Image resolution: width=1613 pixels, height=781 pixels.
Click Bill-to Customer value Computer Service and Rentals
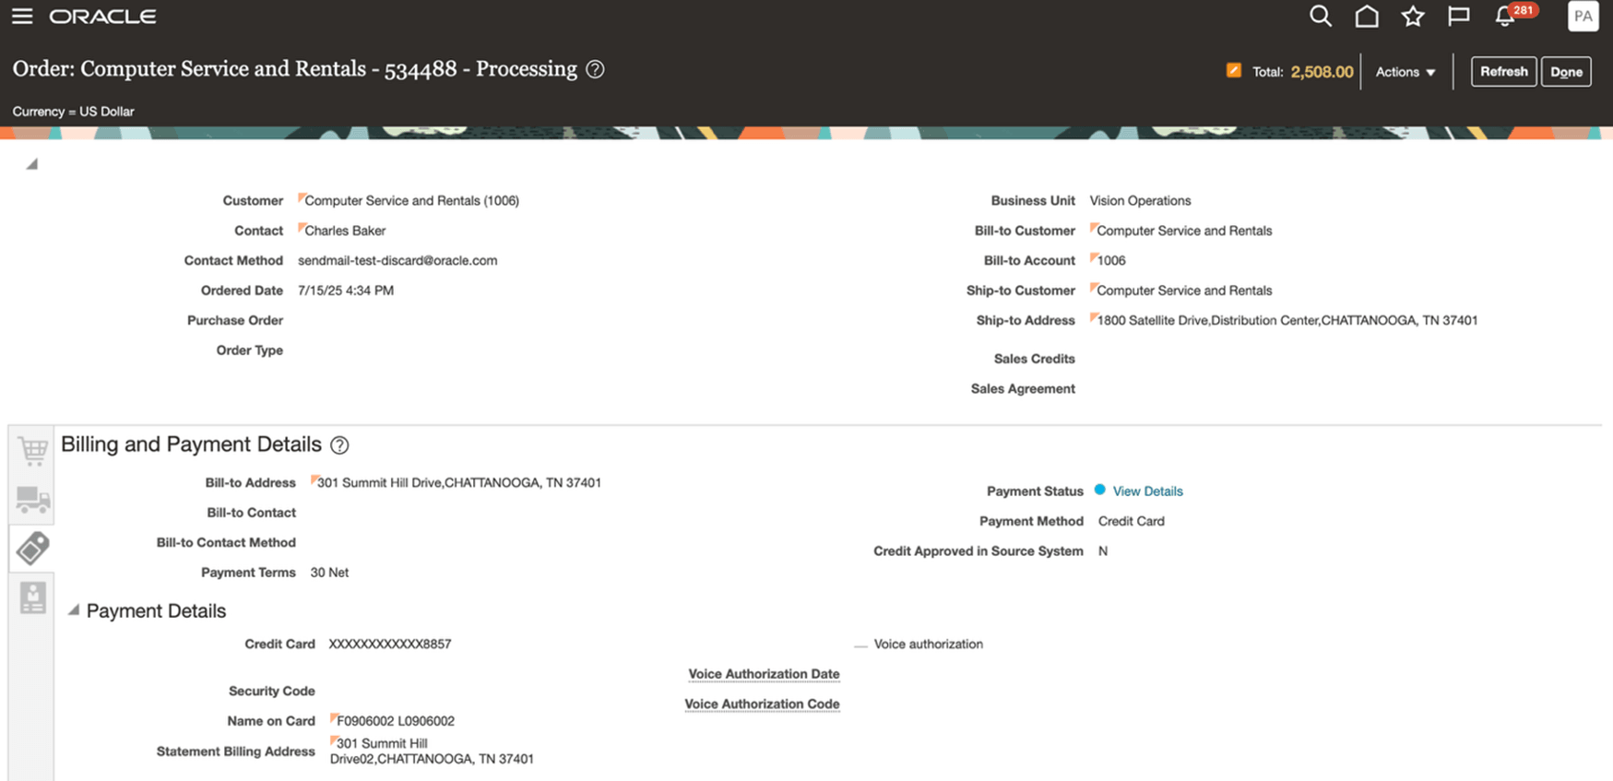click(1184, 231)
